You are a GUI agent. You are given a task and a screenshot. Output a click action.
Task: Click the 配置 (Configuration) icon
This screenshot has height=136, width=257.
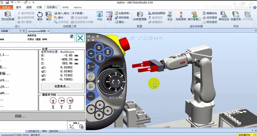109,15
